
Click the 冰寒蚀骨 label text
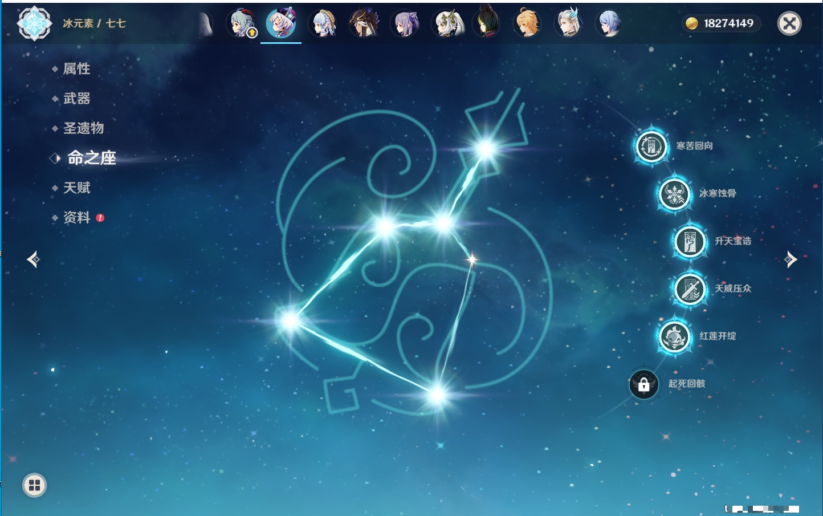tap(718, 193)
